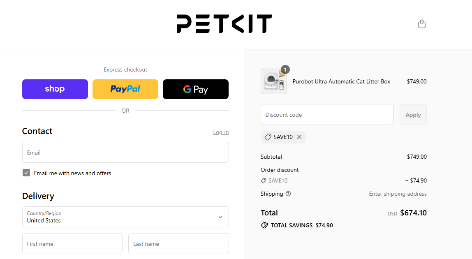Select the First name field

[72, 243]
